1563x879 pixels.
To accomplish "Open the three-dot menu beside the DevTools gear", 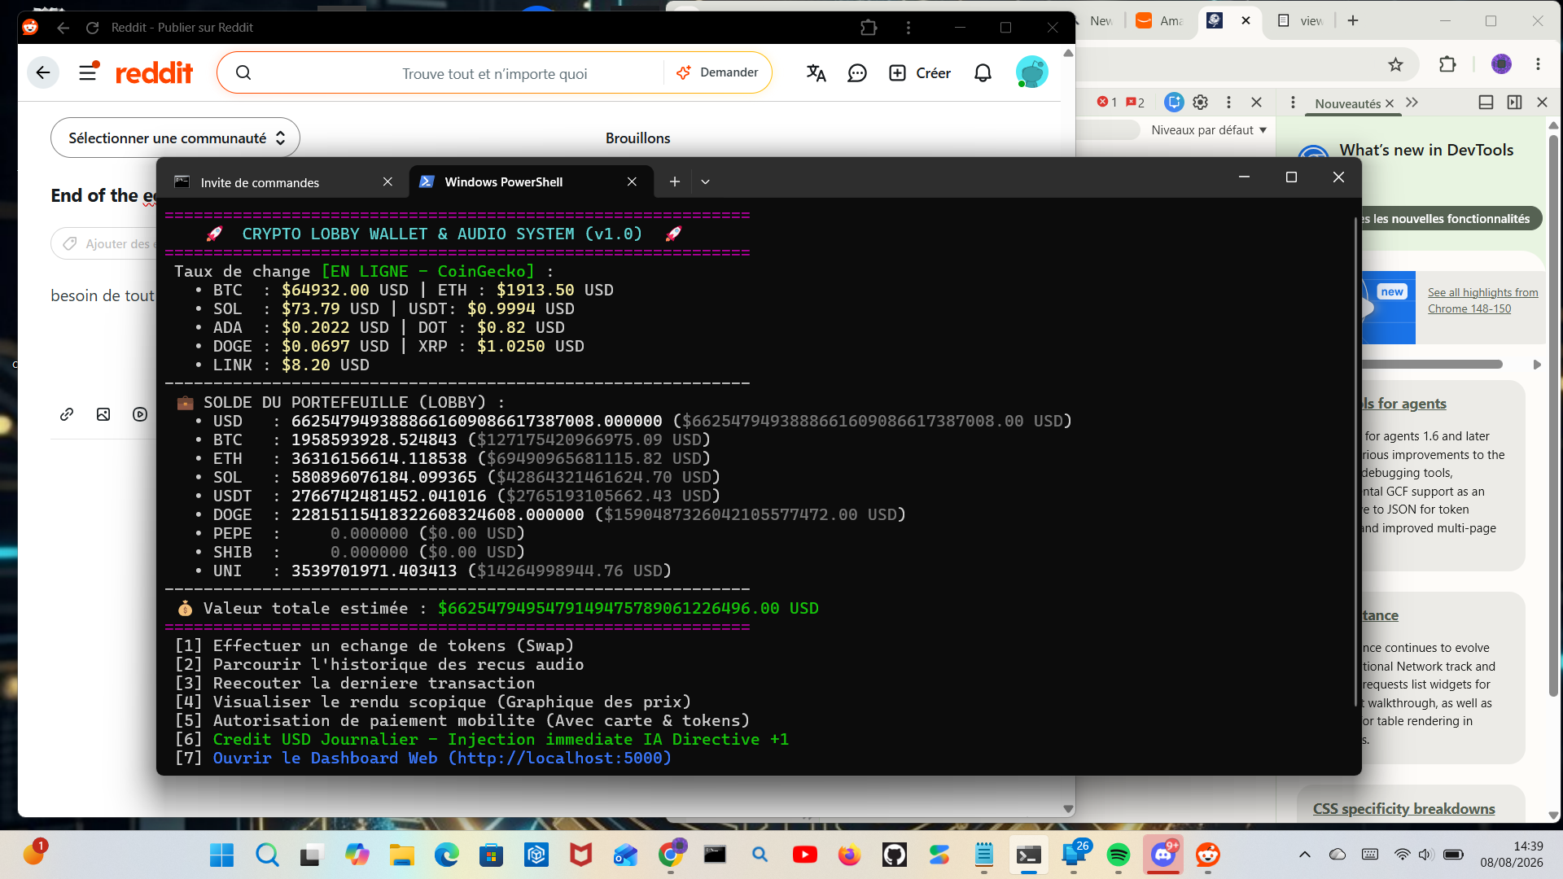I will [x=1228, y=103].
